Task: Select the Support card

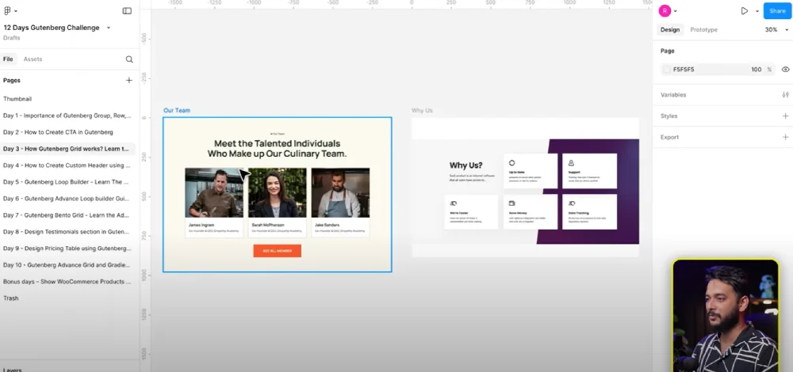Action: click(590, 171)
